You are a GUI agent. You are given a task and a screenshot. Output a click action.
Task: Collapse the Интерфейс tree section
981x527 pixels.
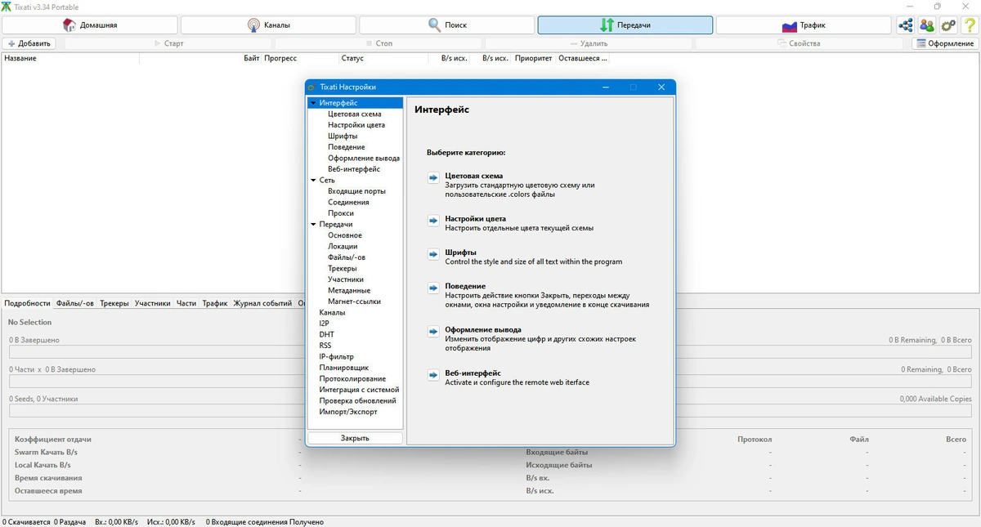(x=313, y=103)
